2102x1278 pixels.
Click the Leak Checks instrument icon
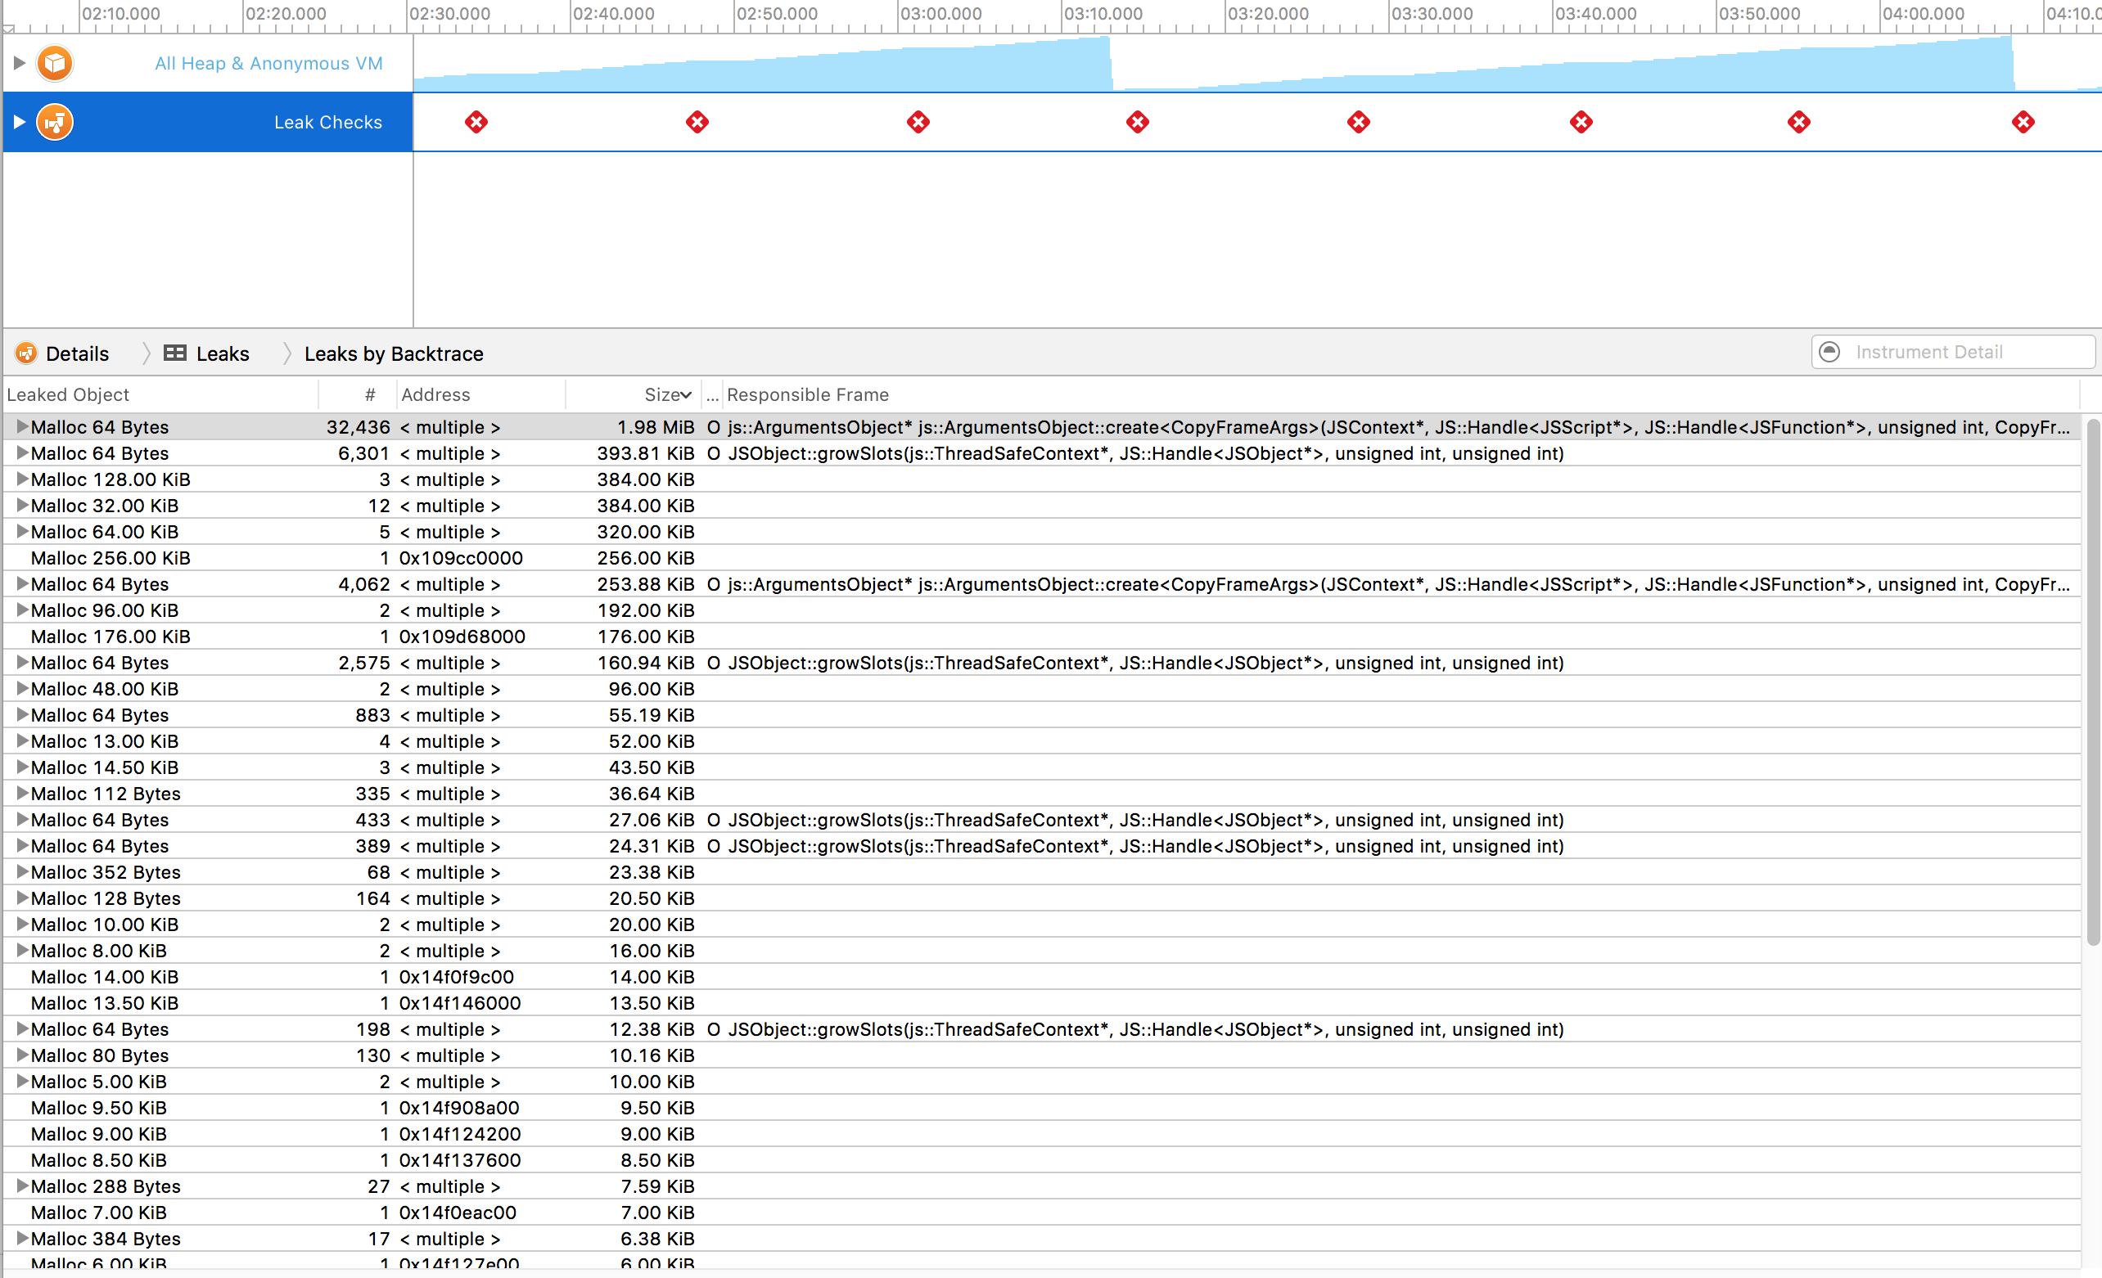(x=55, y=122)
